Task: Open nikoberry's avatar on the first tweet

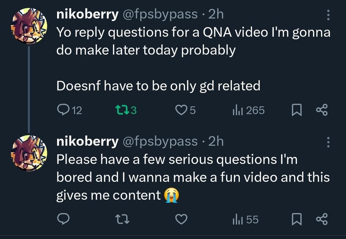Action: (29, 26)
